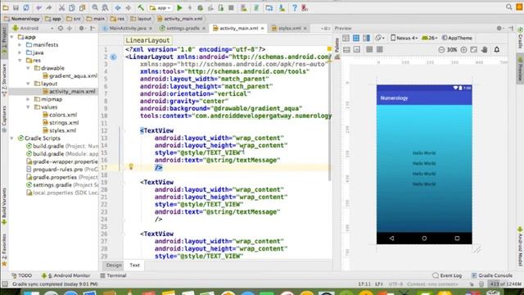
Task: Open the app run configuration dropdown
Action: tap(160, 7)
